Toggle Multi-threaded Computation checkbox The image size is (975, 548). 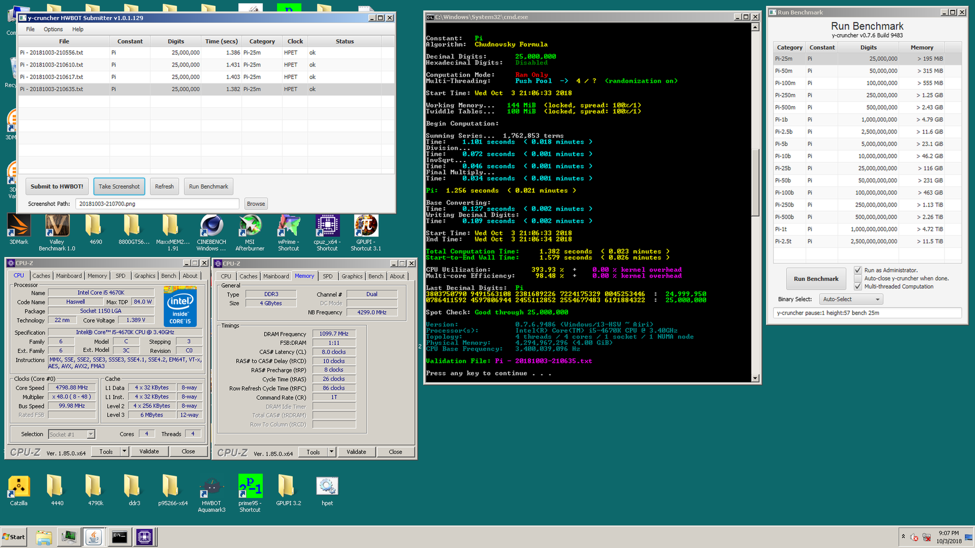858,286
